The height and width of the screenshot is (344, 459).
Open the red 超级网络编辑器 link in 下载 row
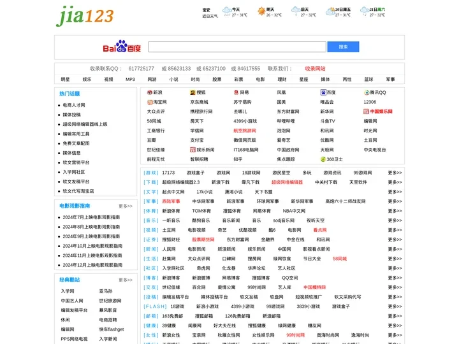tap(287, 182)
